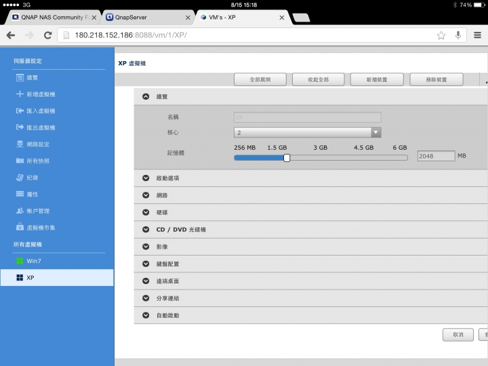Expand the 鍵盤配置 section
This screenshot has width=488, height=366.
coord(146,264)
